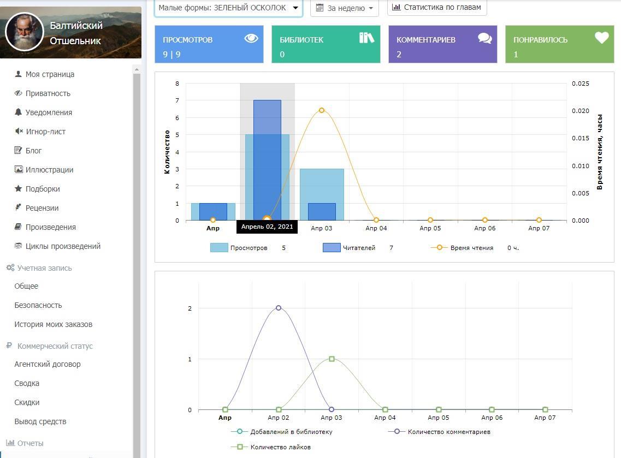Expand the За неделю period dropdown
The width and height of the screenshot is (621, 458).
(x=344, y=8)
